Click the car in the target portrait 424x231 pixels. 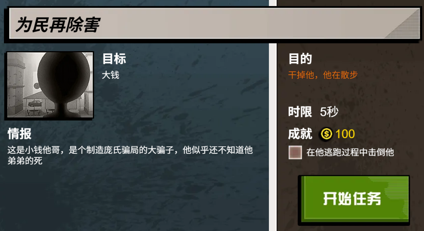click(35, 104)
